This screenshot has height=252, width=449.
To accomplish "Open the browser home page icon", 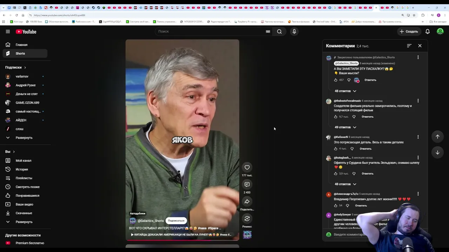I will 23,15.
